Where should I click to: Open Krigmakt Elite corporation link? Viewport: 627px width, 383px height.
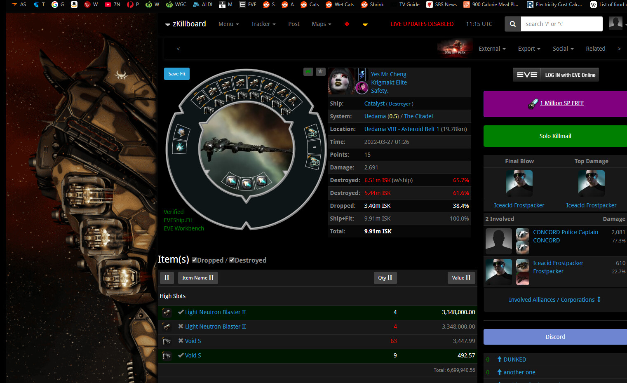[x=389, y=82]
